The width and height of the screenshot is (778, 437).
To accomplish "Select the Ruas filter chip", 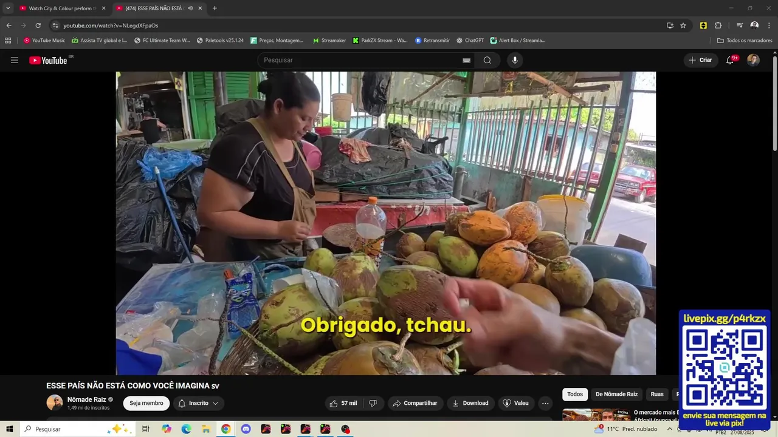I will coord(657,395).
